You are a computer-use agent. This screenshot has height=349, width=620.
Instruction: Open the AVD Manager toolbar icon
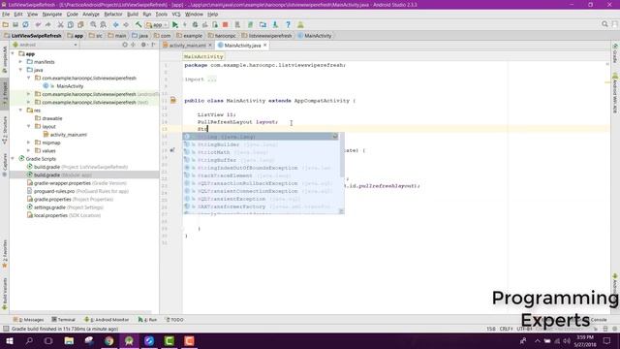pyautogui.click(x=237, y=24)
